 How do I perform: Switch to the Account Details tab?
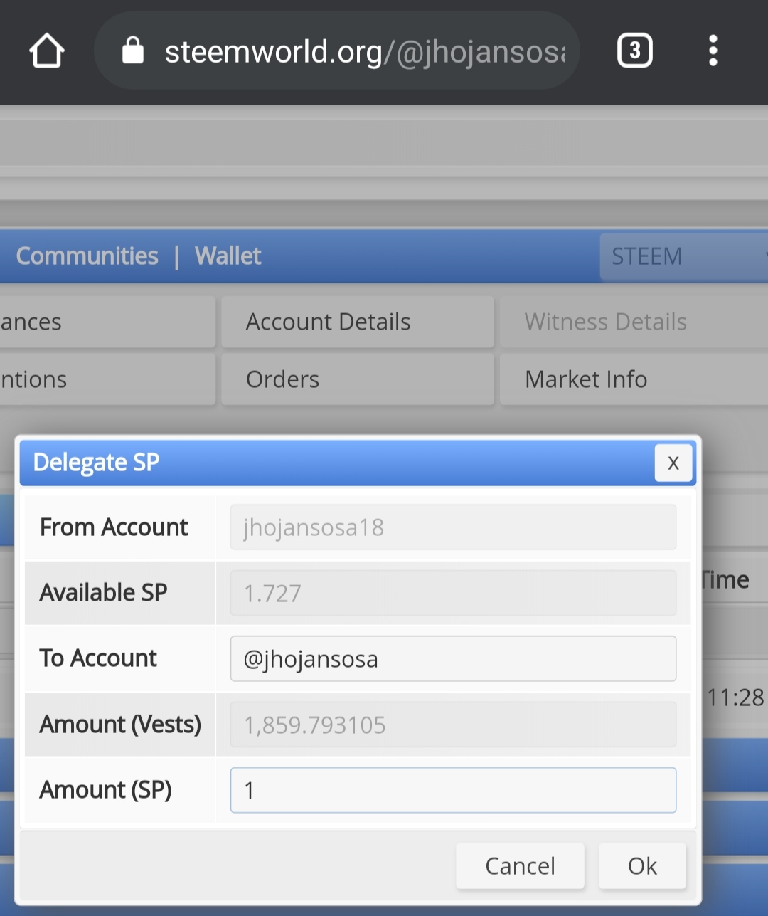358,322
